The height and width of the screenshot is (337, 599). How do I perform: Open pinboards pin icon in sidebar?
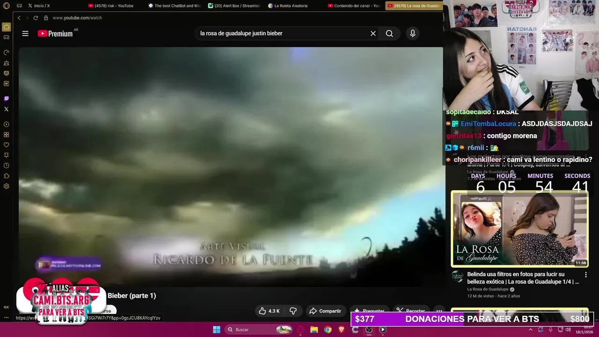[6, 155]
